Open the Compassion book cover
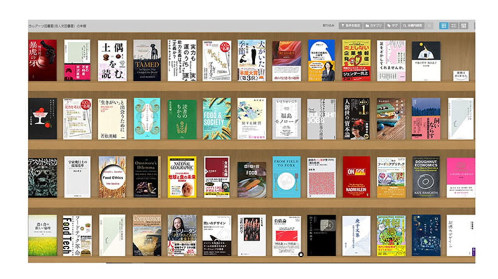 (x=147, y=235)
